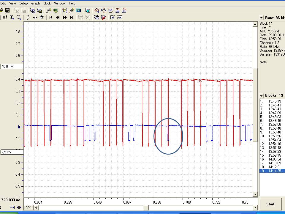Click the vertical align channels icon

[28, 18]
